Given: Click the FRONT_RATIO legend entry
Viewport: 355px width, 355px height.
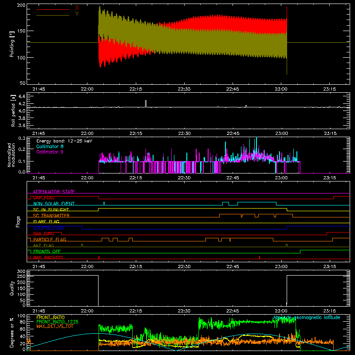Looking at the screenshot, I should (x=51, y=317).
